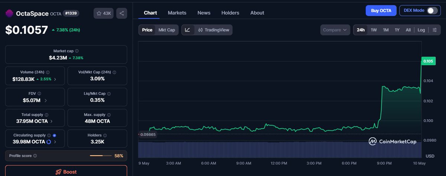
Task: Click the #1339 rank badge
Action: [x=71, y=13]
